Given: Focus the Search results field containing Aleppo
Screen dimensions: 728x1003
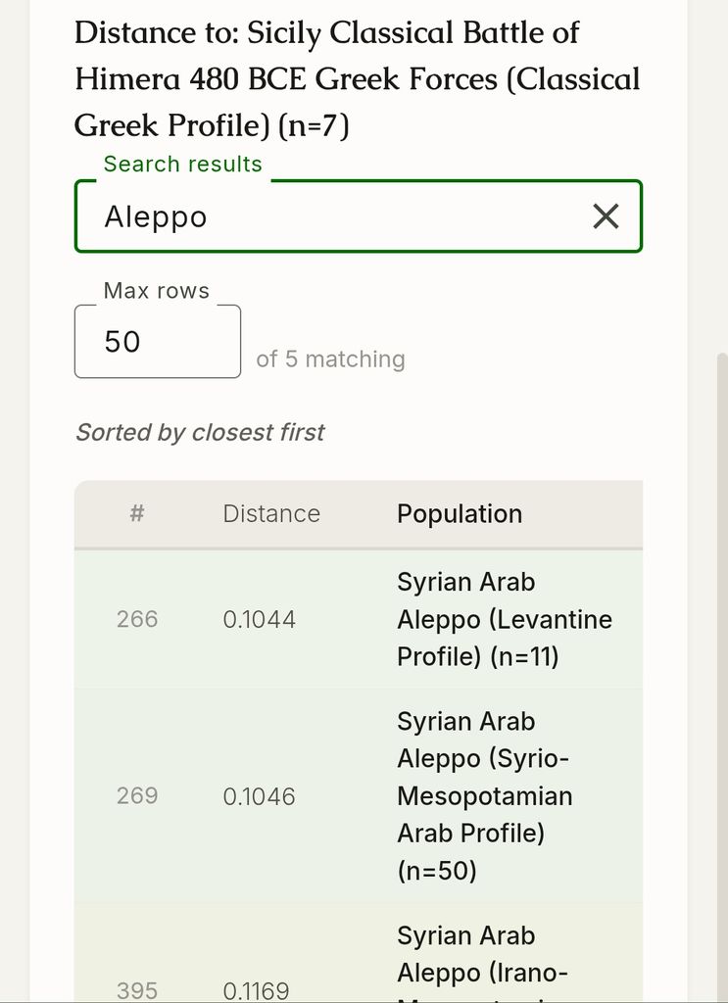Looking at the screenshot, I should click(359, 216).
